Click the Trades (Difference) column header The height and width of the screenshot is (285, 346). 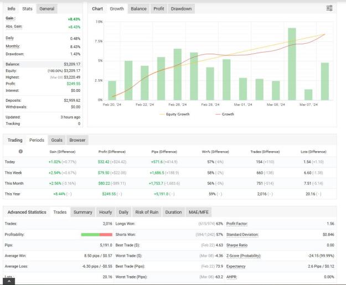265,152
